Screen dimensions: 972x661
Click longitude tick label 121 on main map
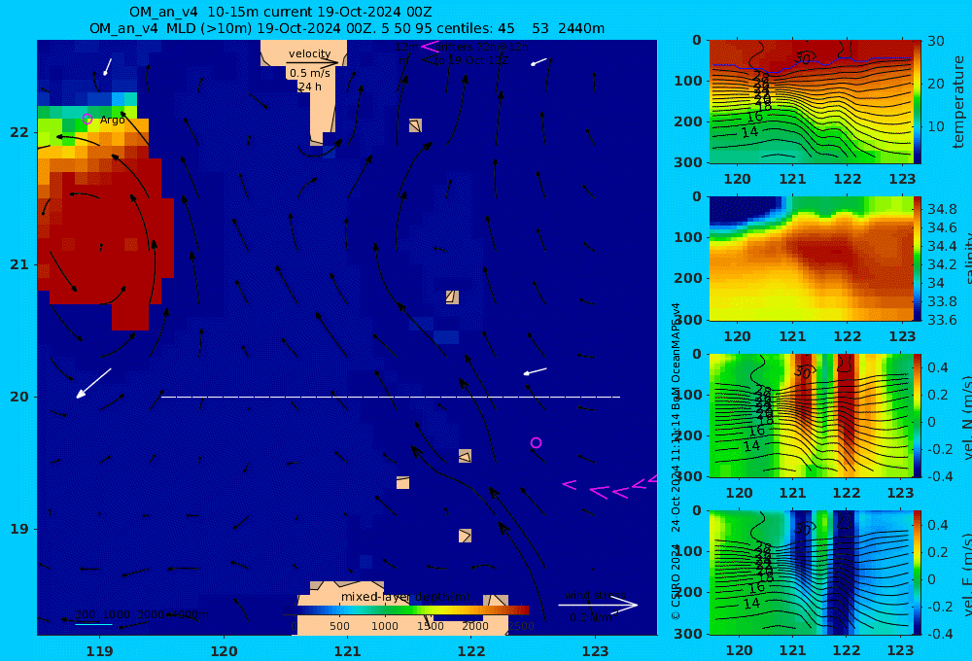tap(347, 651)
